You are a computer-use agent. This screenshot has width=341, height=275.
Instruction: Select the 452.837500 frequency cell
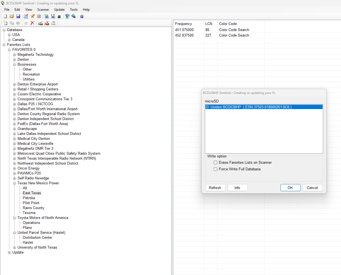click(x=184, y=35)
